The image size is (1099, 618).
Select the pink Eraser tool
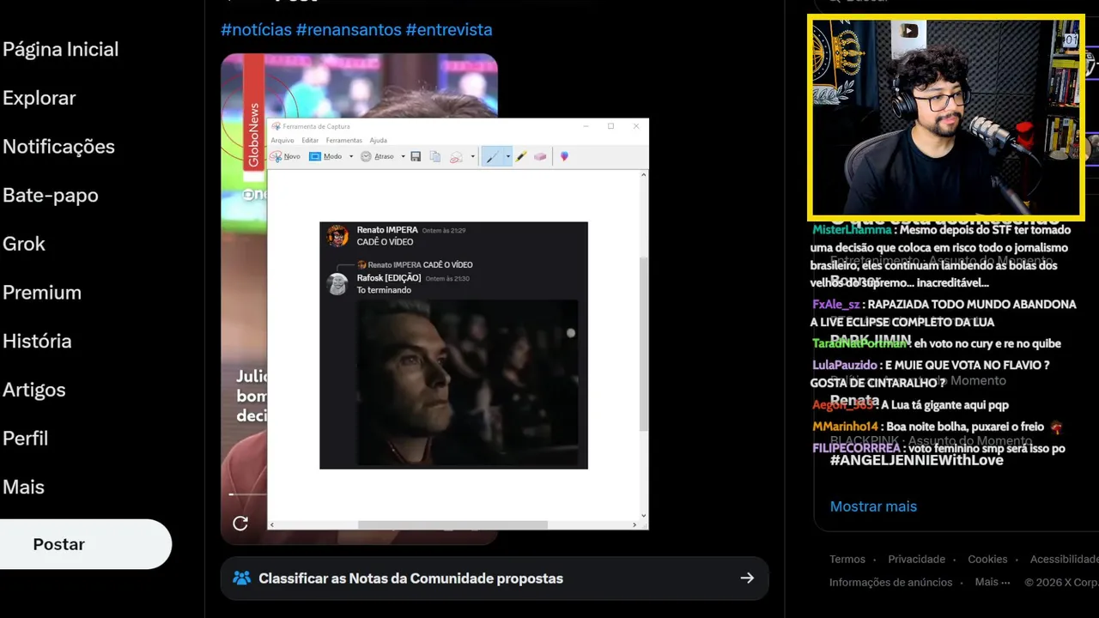540,156
